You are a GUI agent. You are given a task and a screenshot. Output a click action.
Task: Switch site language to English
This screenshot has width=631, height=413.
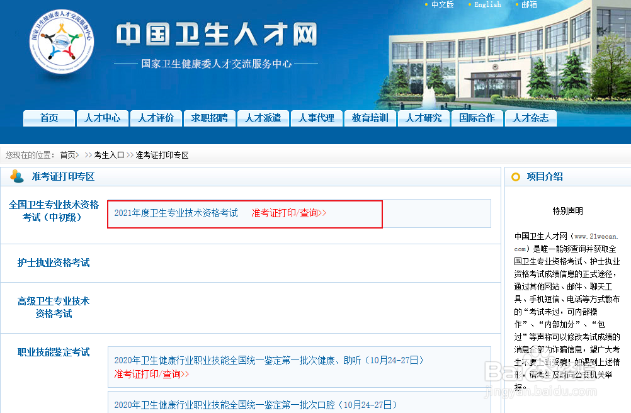click(x=487, y=5)
